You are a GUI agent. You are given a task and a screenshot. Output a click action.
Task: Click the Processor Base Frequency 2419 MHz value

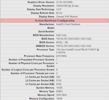tap(62, 56)
